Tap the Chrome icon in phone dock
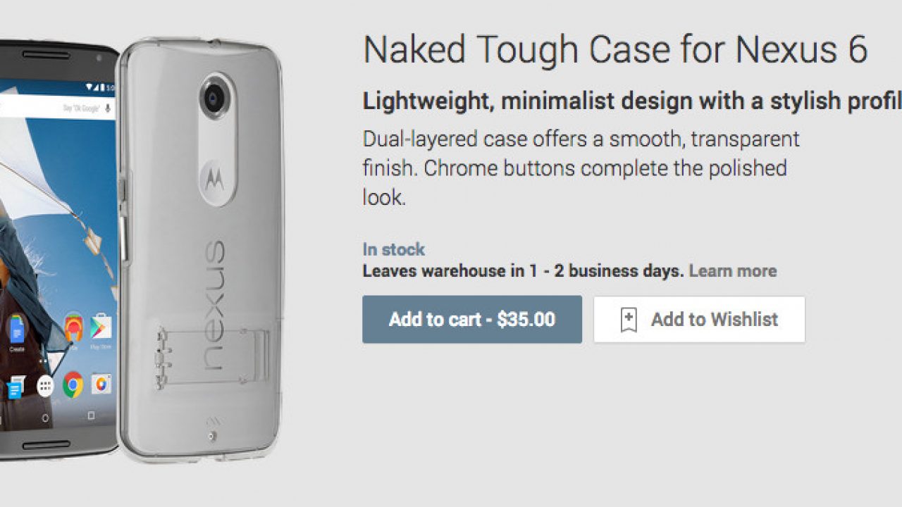The height and width of the screenshot is (507, 902). coord(73,384)
